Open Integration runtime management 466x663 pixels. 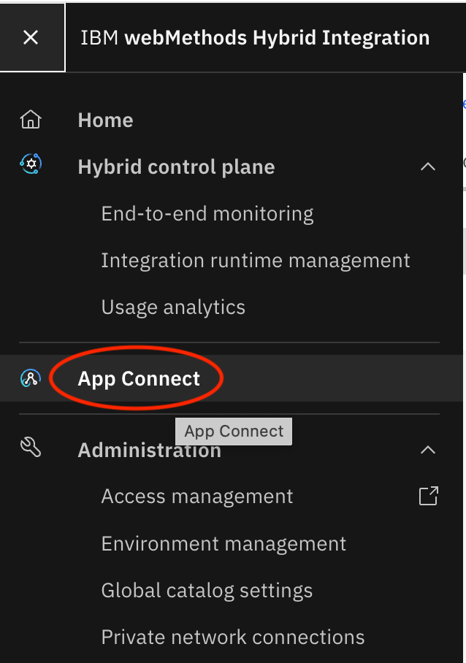(x=256, y=260)
